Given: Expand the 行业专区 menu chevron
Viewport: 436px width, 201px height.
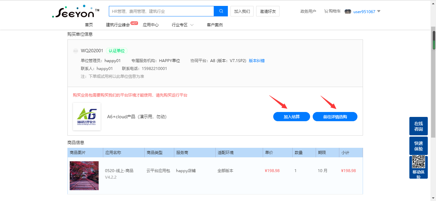Looking at the screenshot, I should click(x=192, y=25).
